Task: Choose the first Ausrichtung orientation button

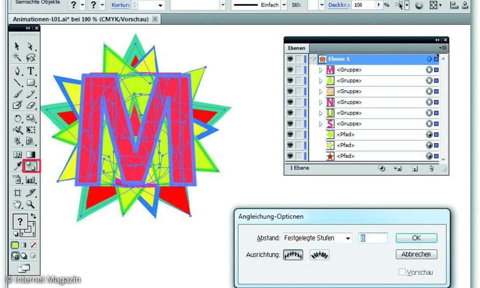Action: pyautogui.click(x=293, y=254)
